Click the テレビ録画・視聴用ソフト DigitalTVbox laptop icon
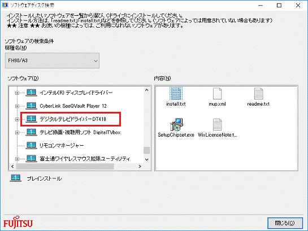The image size is (308, 231). (x=31, y=132)
